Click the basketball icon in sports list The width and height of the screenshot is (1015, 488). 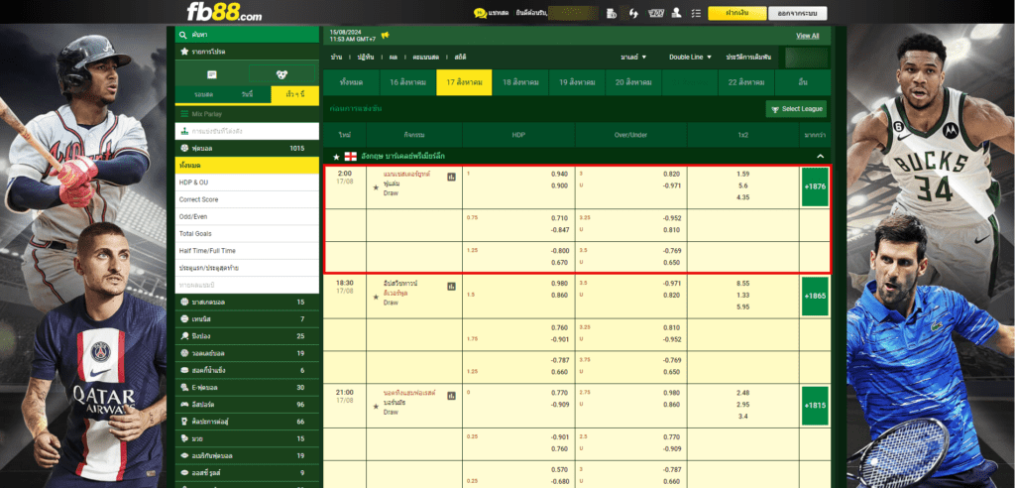click(x=185, y=302)
